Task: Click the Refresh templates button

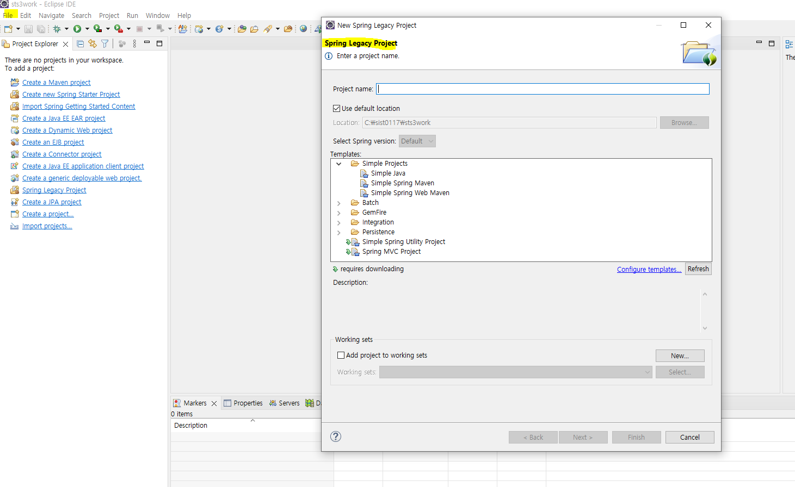Action: click(x=698, y=269)
